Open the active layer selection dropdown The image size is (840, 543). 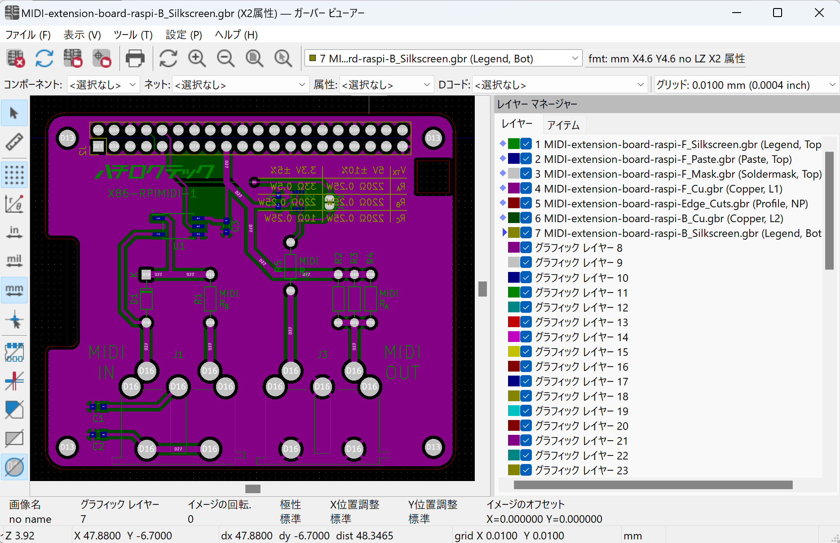443,59
